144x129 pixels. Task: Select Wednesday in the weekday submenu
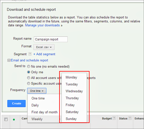74,91
